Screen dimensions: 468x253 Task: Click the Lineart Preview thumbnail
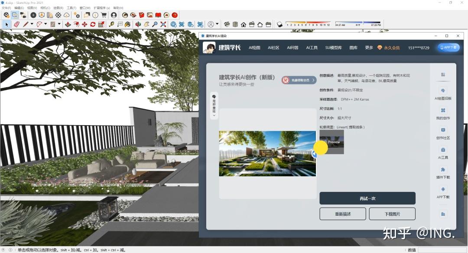[x=331, y=142]
